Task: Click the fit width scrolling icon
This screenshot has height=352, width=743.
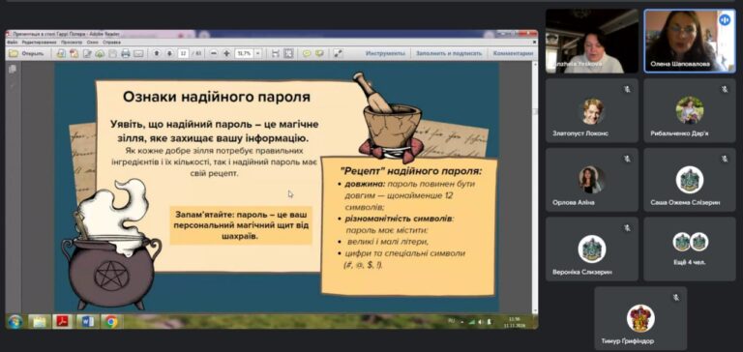Action: [276, 53]
